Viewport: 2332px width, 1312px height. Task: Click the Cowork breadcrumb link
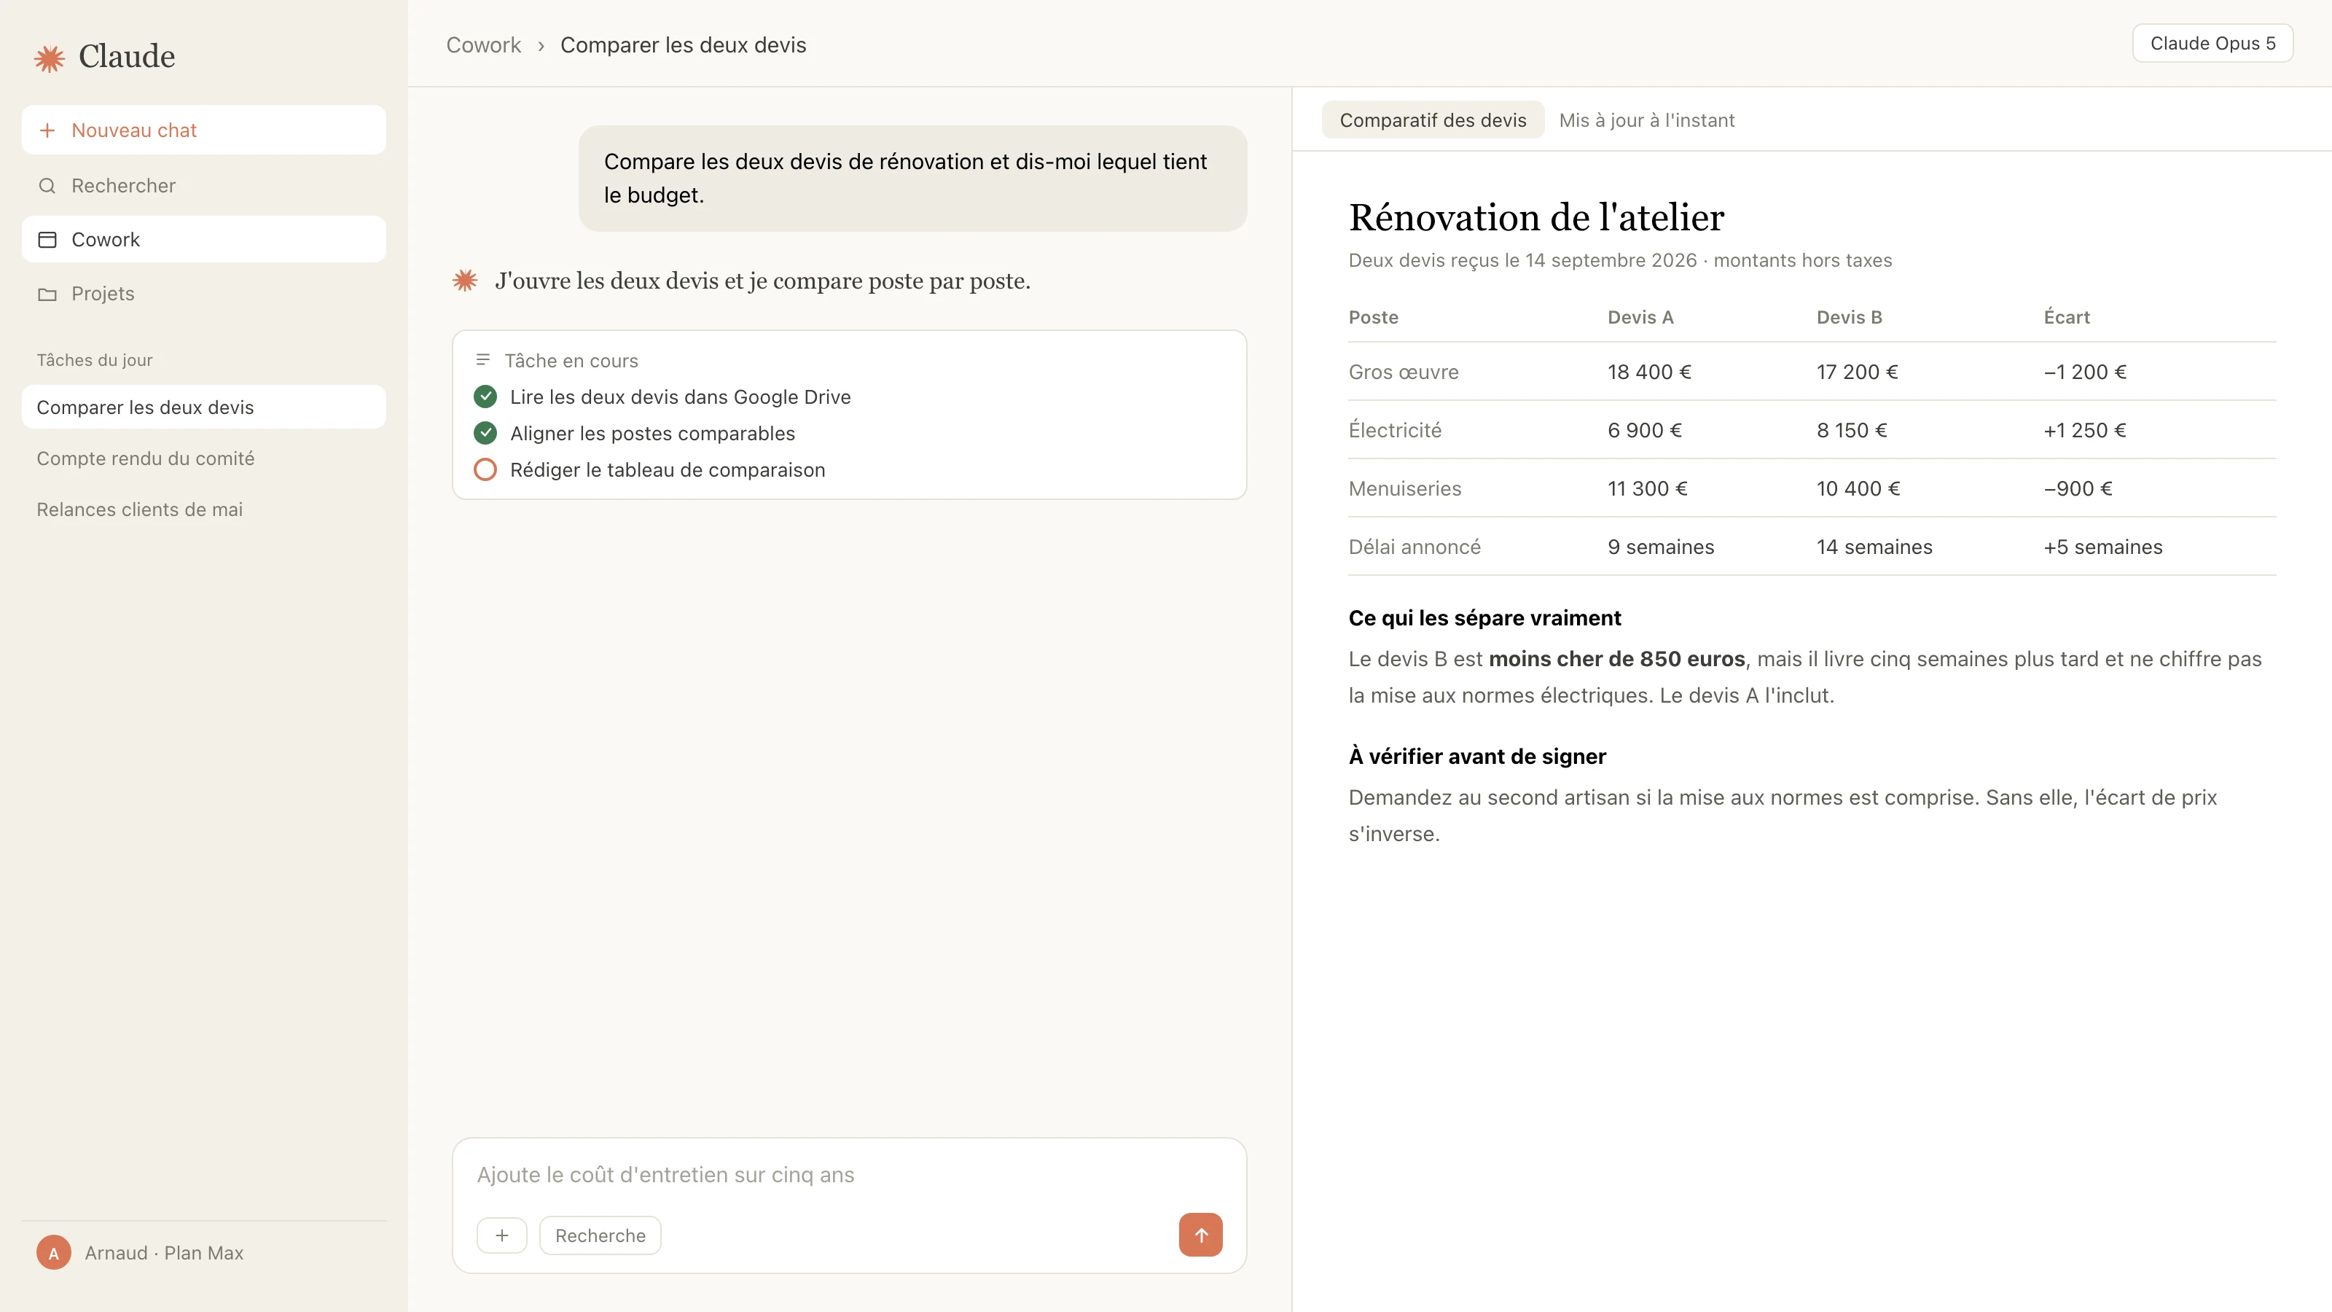(x=483, y=45)
